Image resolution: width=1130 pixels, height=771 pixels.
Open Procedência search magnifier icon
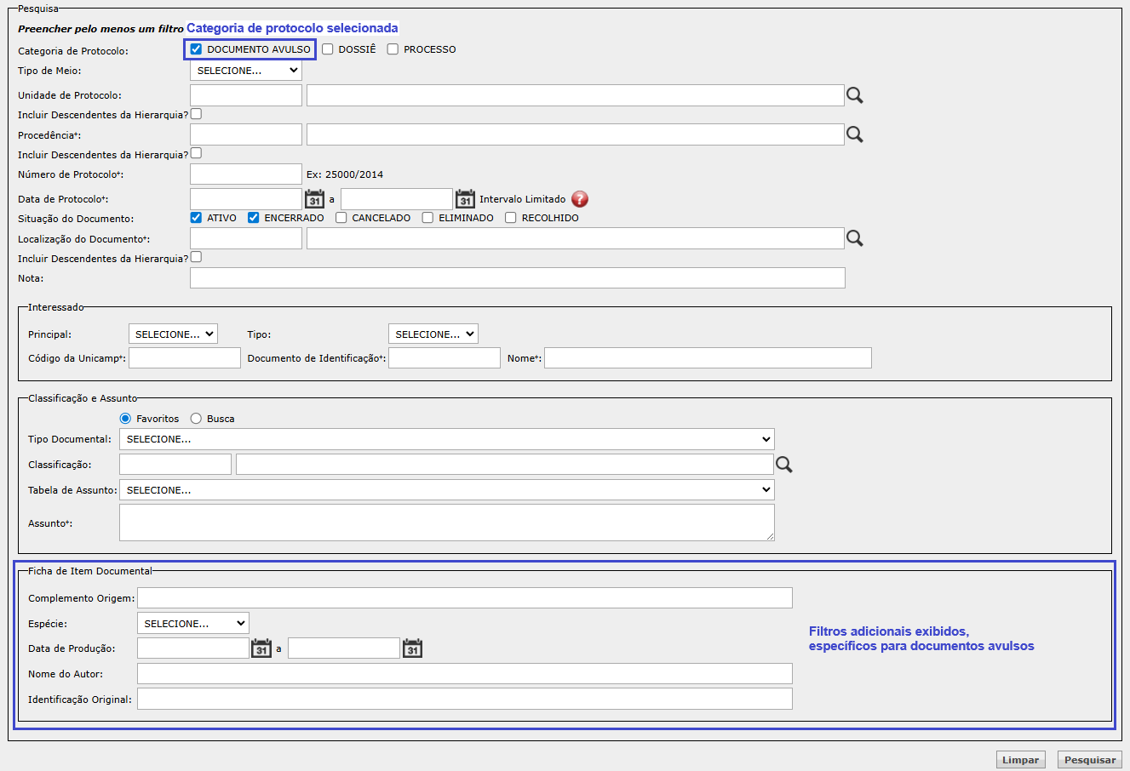pos(854,134)
